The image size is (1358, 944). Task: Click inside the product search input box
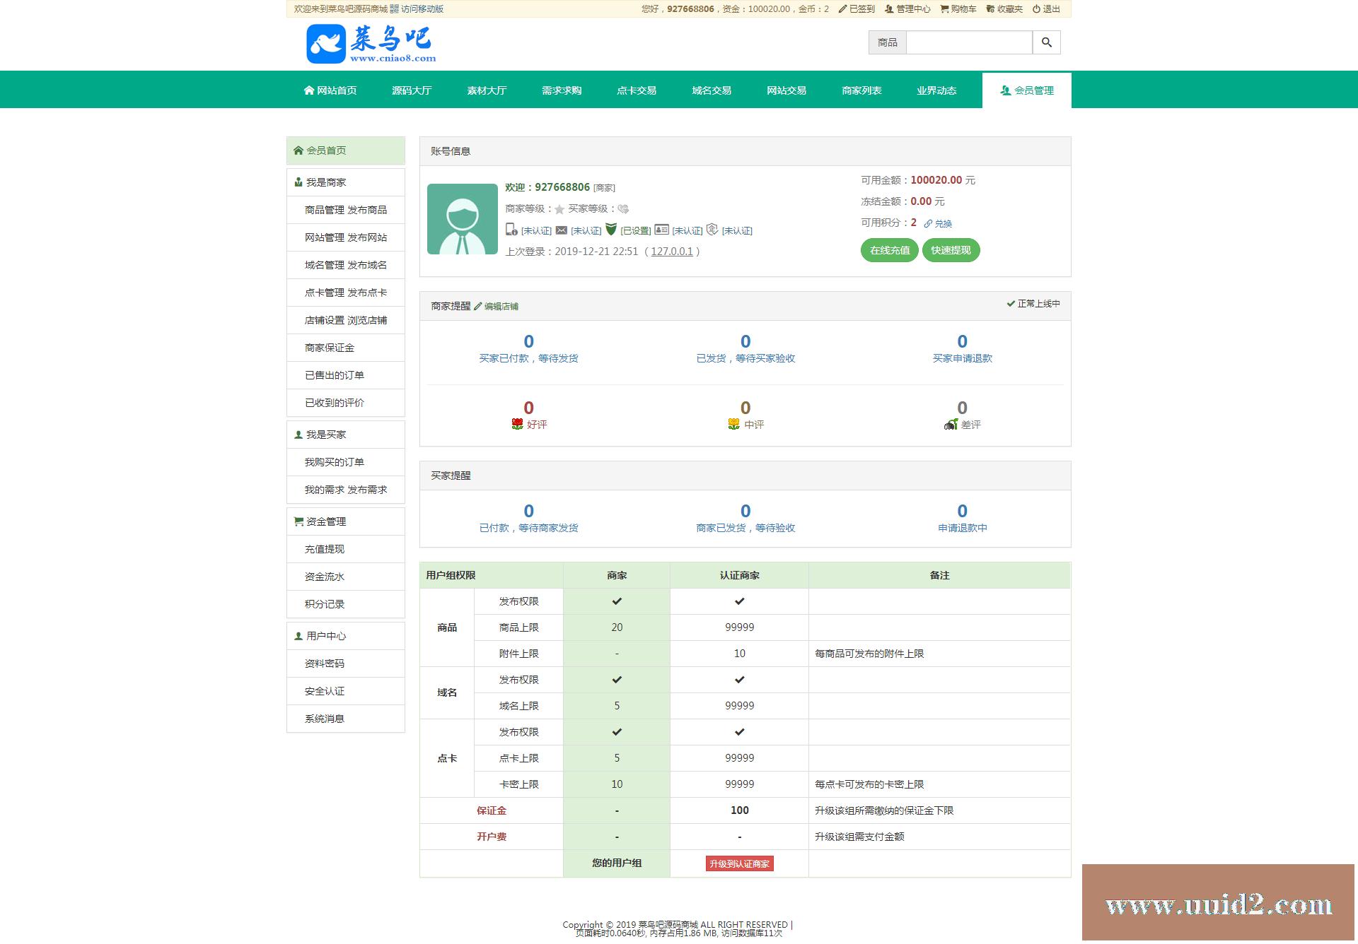point(969,42)
